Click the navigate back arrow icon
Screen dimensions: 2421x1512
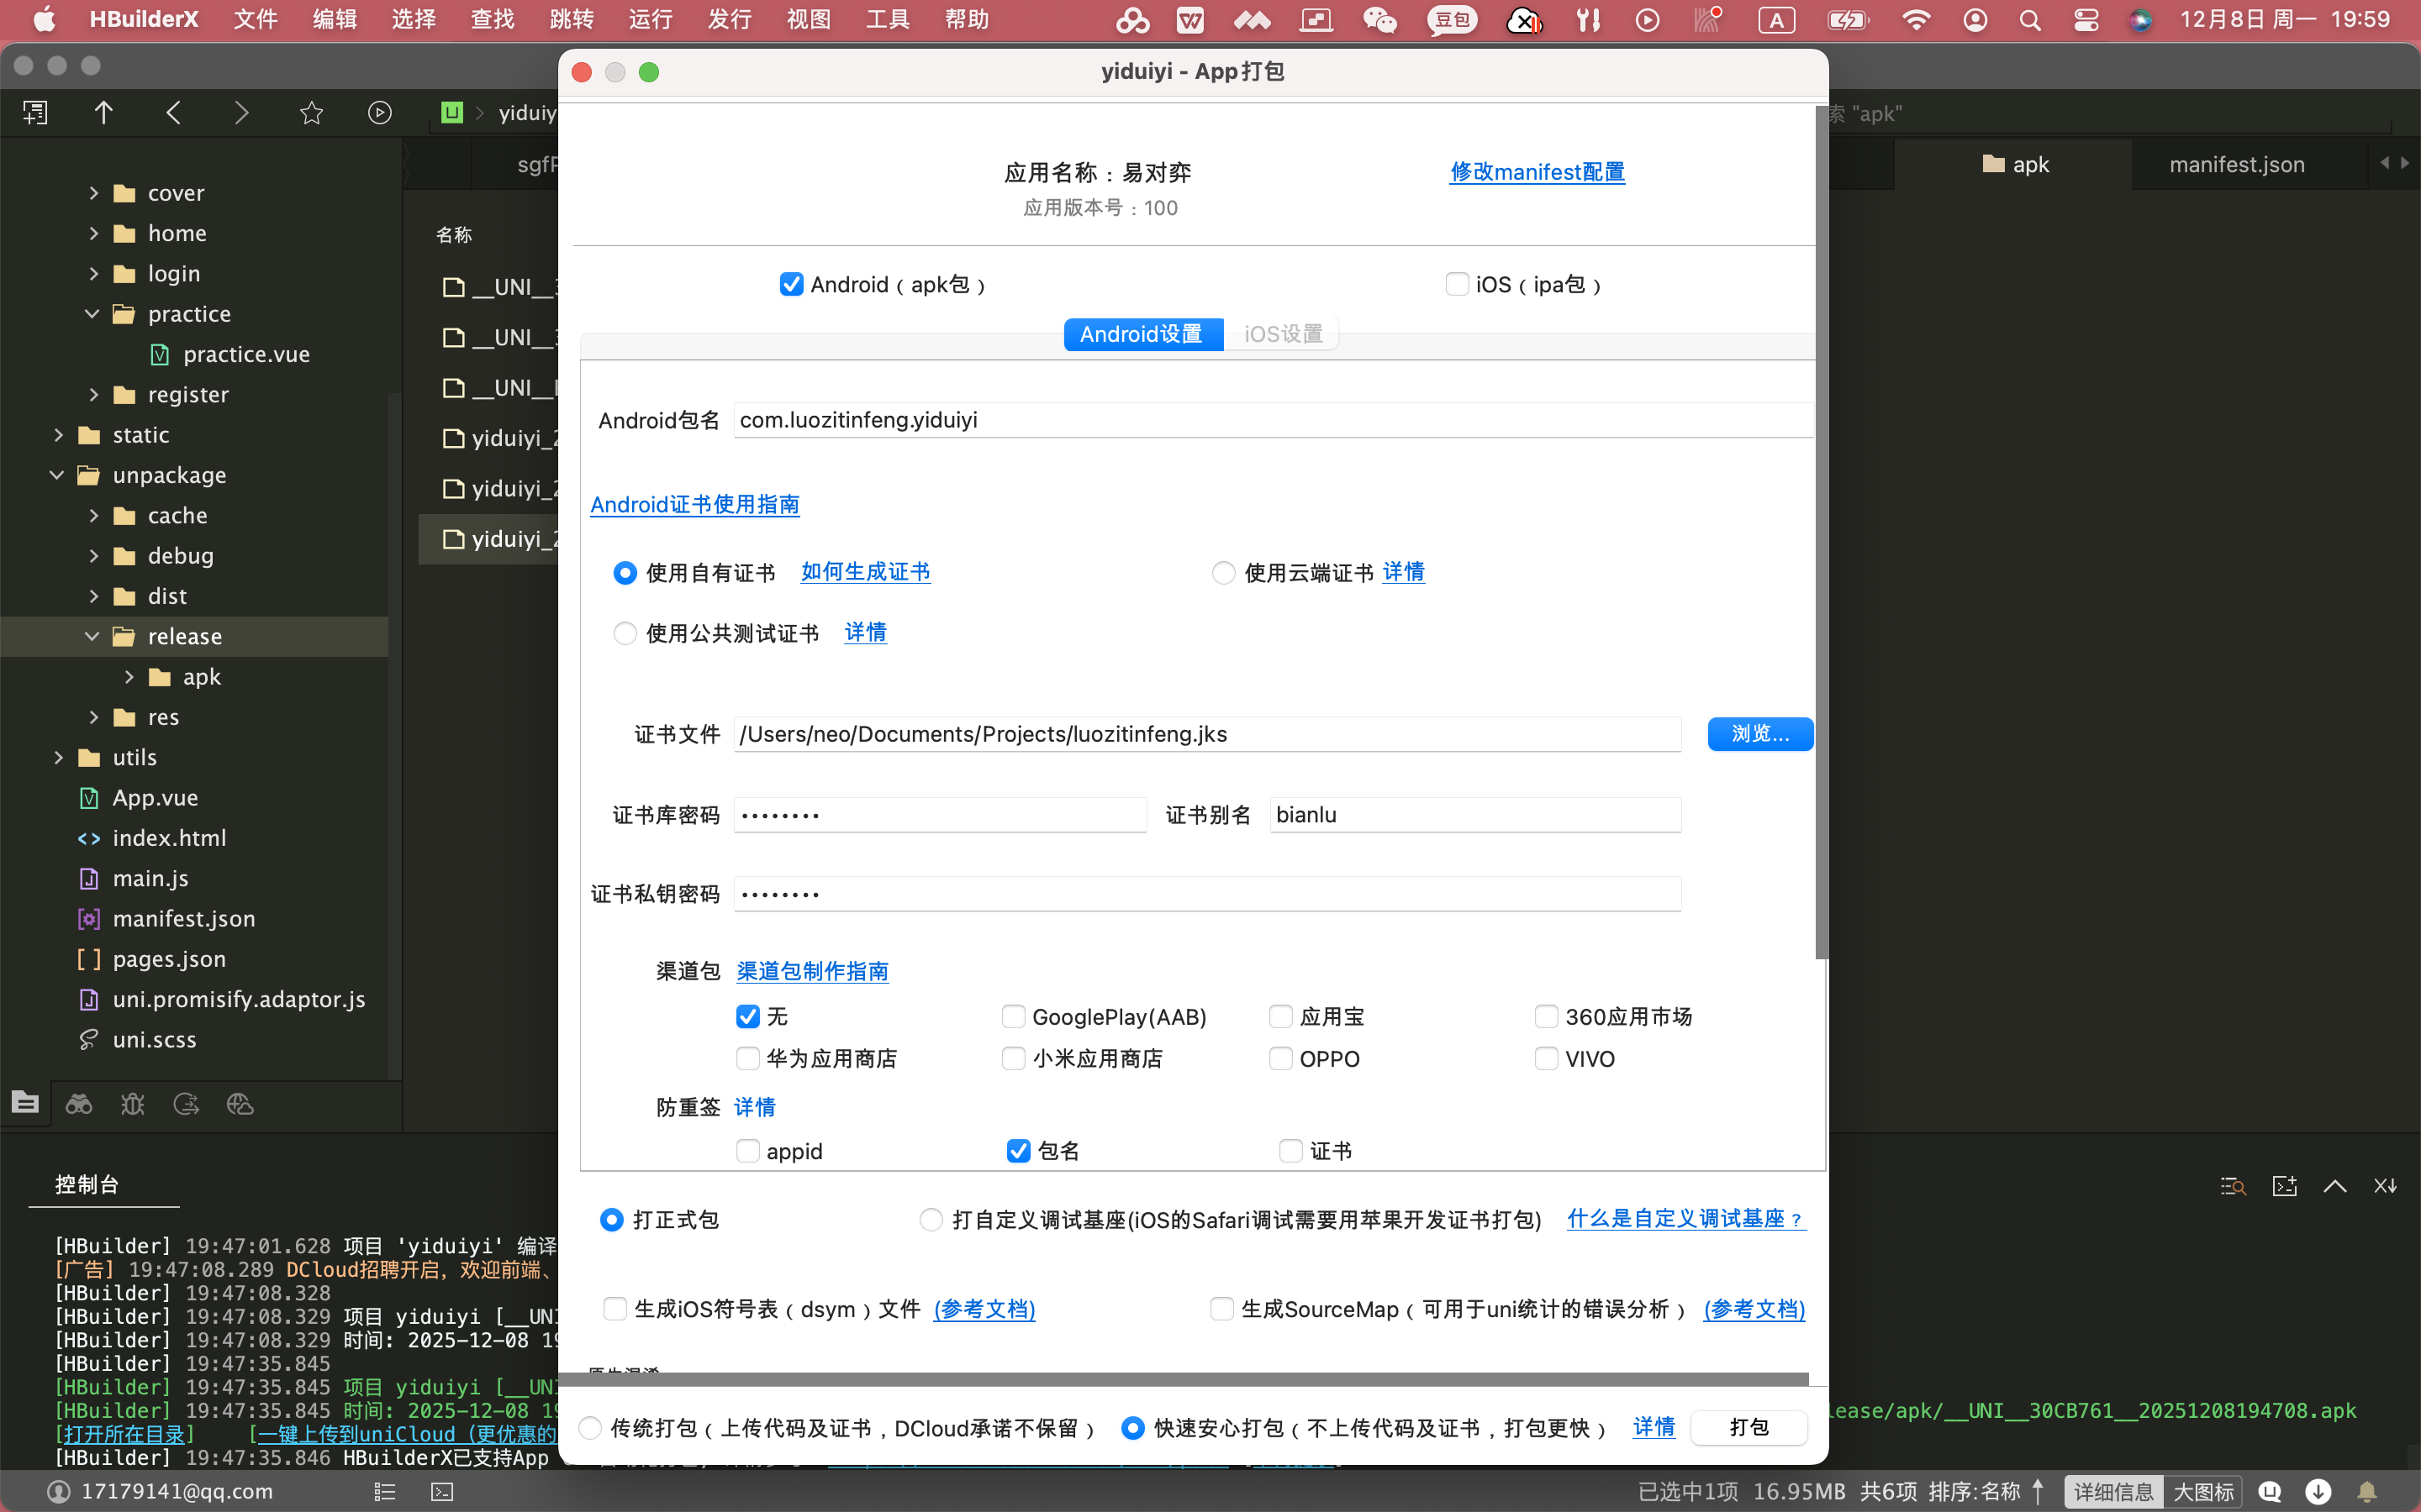(173, 113)
